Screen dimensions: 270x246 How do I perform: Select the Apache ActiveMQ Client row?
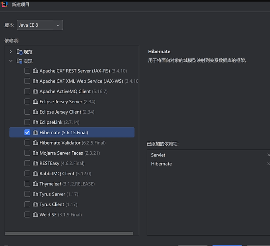point(72,91)
